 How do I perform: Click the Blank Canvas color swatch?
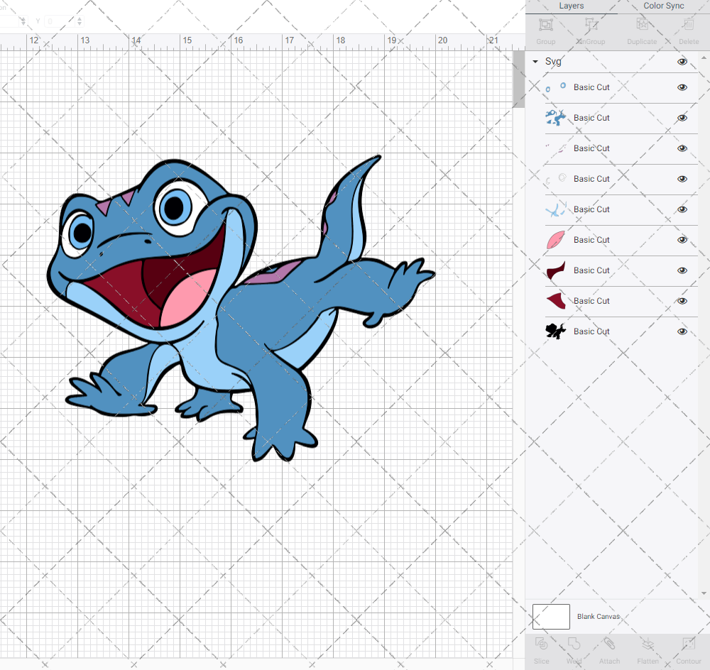pos(551,617)
